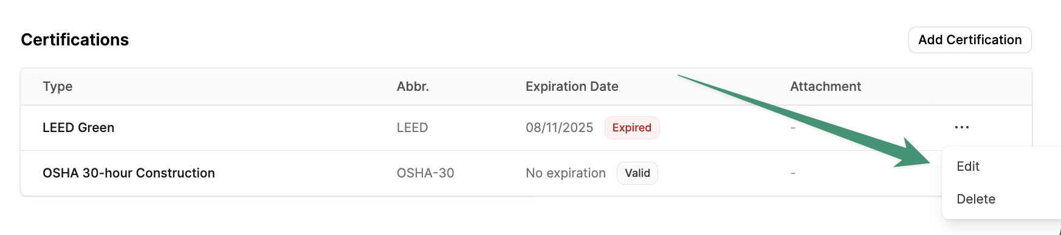The width and height of the screenshot is (1061, 235).
Task: Select the LEED Green certification row name
Action: click(x=78, y=128)
